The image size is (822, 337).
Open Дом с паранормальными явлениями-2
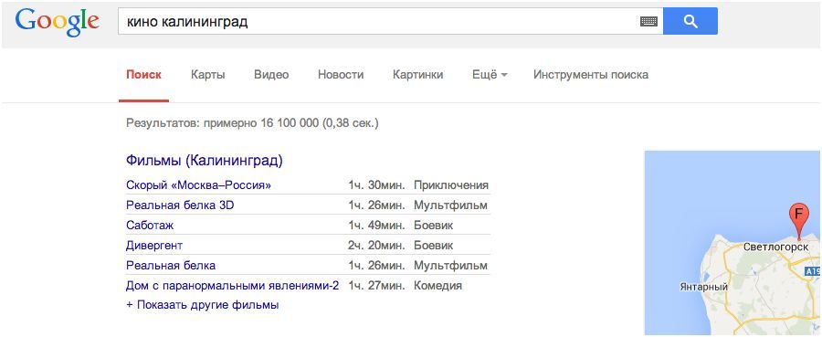pyautogui.click(x=233, y=286)
